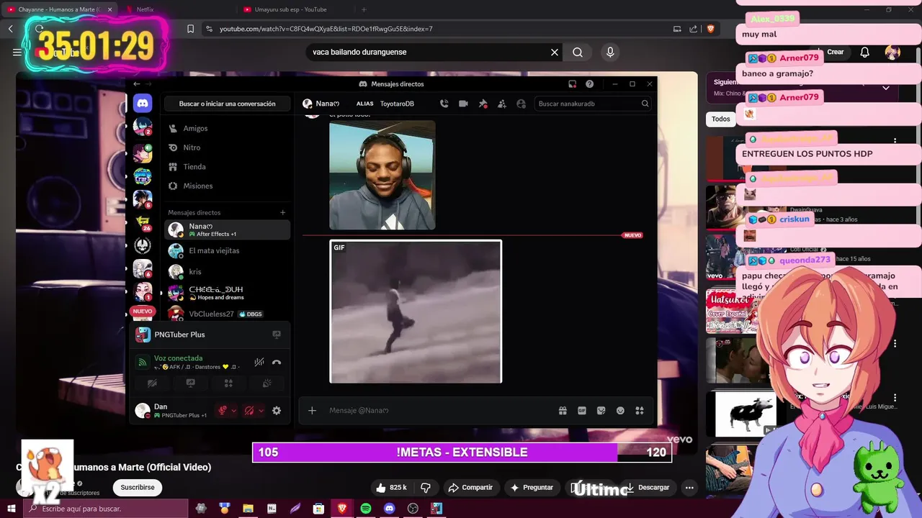
Task: Click the YouTube Suscribirse button
Action: (138, 487)
